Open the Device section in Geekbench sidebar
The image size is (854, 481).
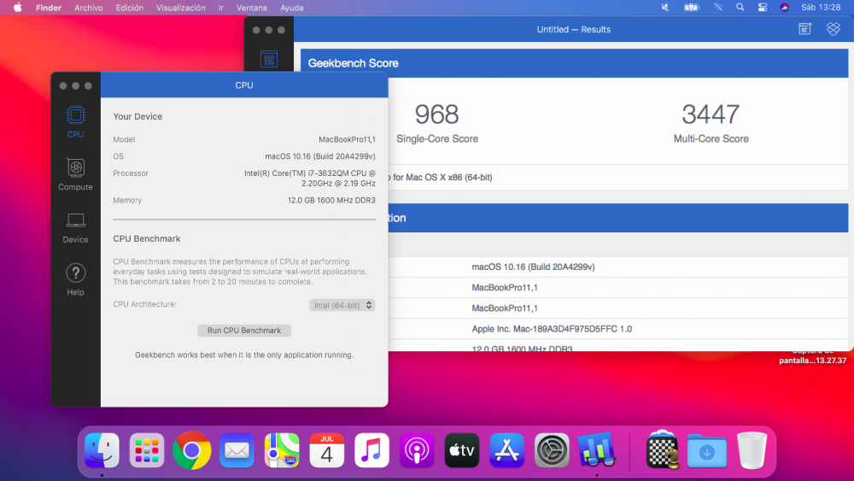click(x=75, y=227)
